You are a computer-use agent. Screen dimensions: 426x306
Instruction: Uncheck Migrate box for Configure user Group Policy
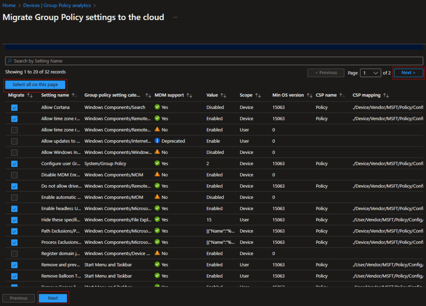pos(15,164)
